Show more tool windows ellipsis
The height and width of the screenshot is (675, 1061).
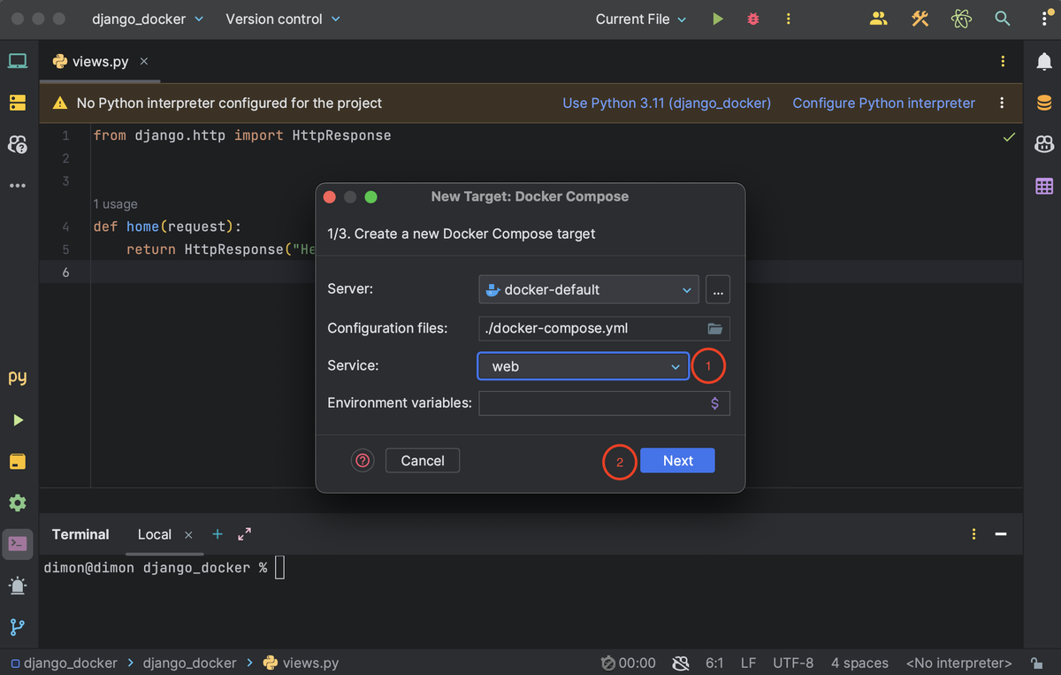click(x=18, y=186)
